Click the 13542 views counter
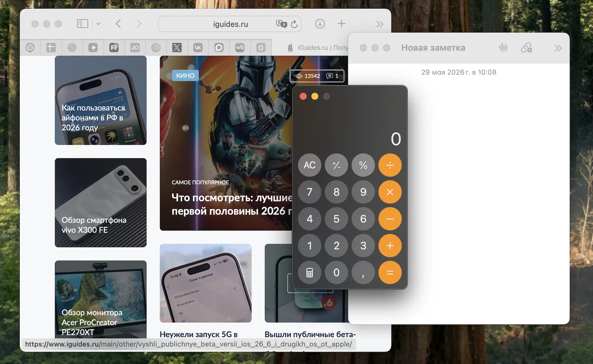This screenshot has width=593, height=364. coord(308,76)
